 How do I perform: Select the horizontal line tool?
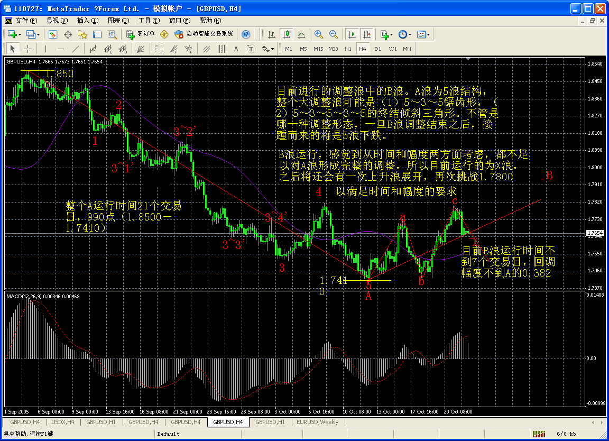(61, 49)
